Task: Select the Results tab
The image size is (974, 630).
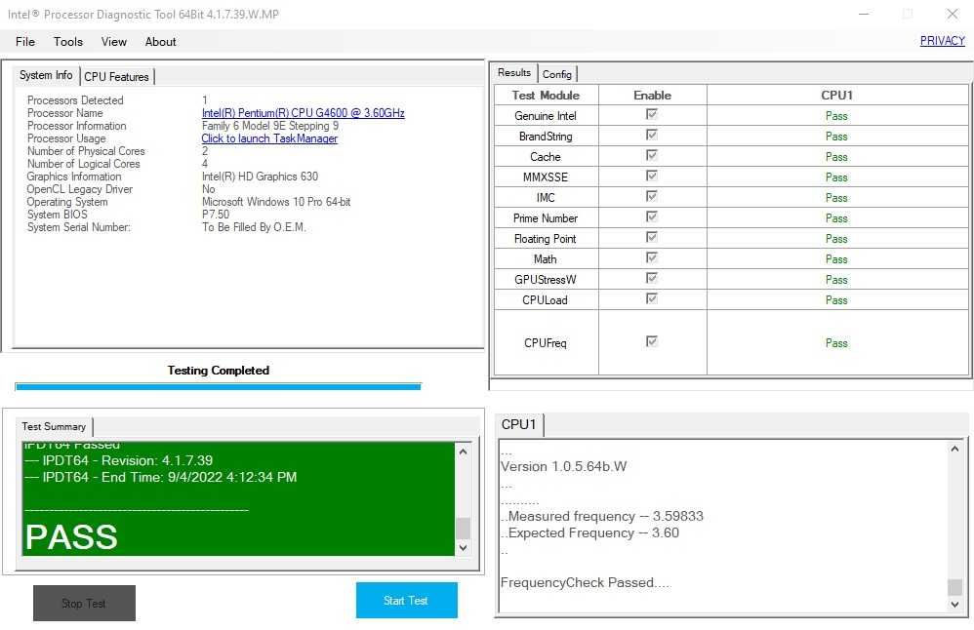Action: click(514, 72)
